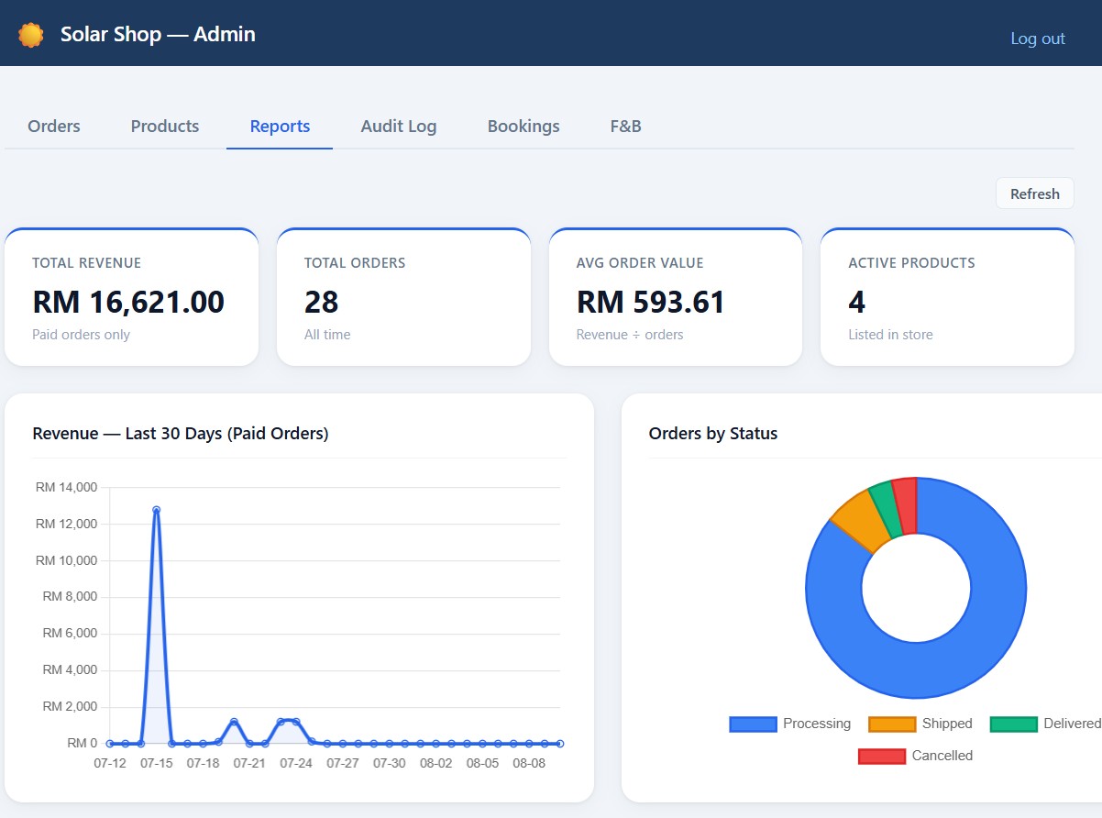Screen dimensions: 1102x818
Task: Click the RM 593.61 average order value
Action: [x=651, y=302]
